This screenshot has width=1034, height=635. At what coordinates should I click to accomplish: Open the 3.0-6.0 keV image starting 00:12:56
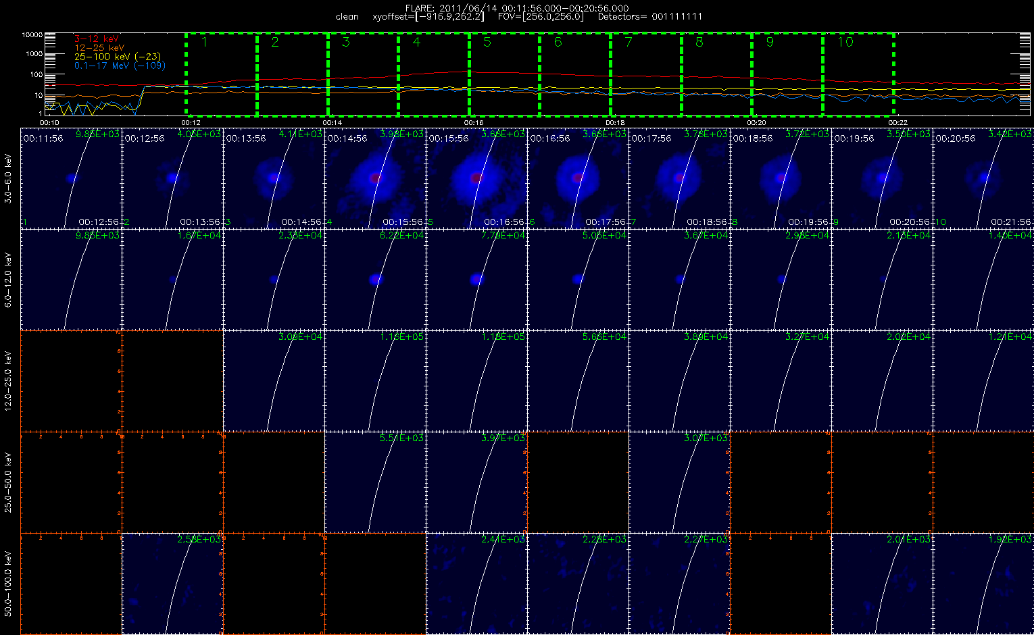pos(172,178)
